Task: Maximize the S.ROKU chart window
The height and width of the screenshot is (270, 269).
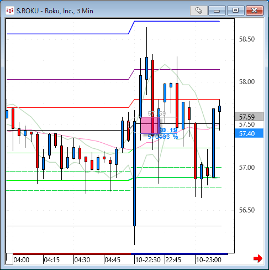Action: point(236,11)
